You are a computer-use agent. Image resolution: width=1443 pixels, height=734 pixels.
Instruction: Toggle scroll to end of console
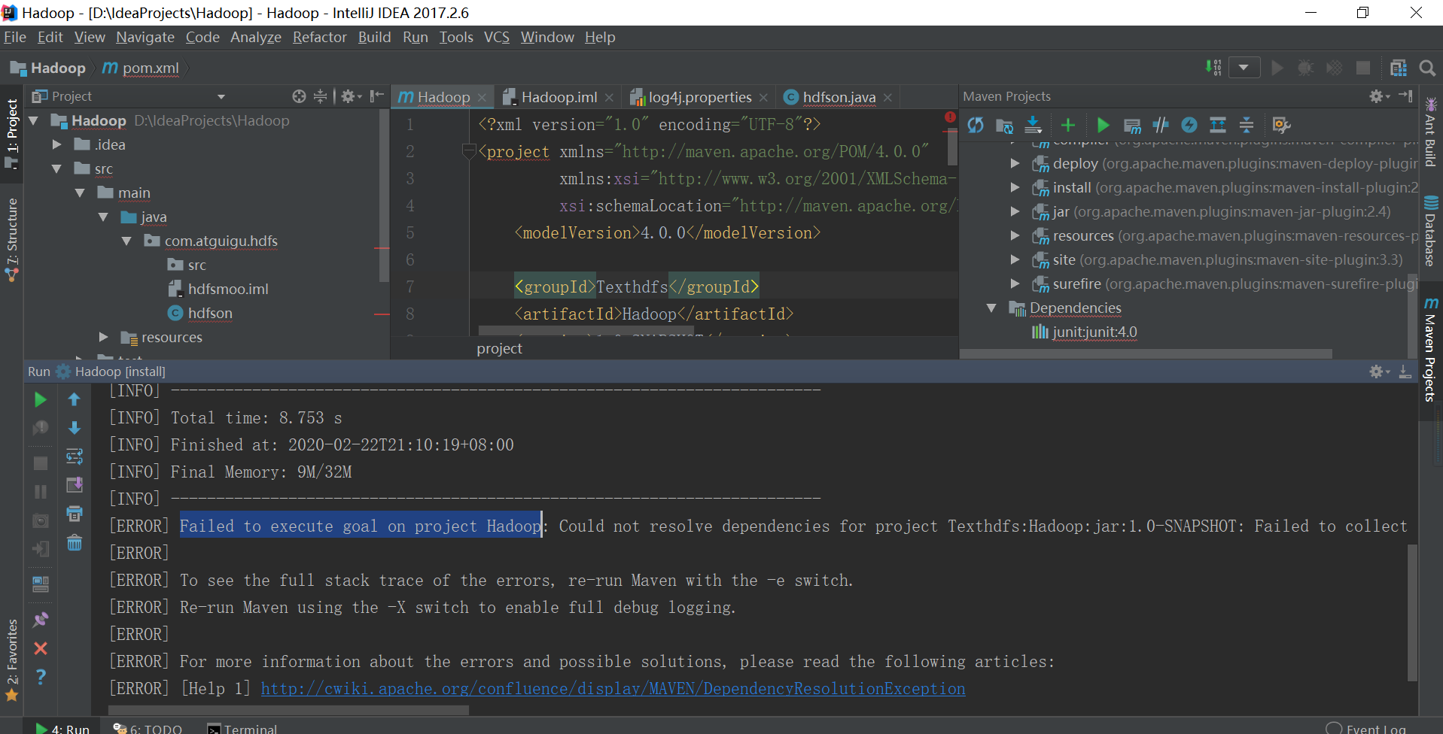pyautogui.click(x=74, y=485)
